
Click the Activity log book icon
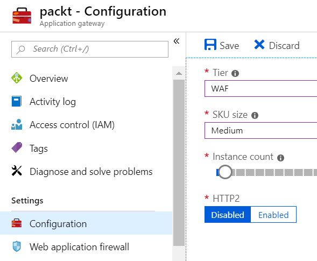pyautogui.click(x=17, y=101)
